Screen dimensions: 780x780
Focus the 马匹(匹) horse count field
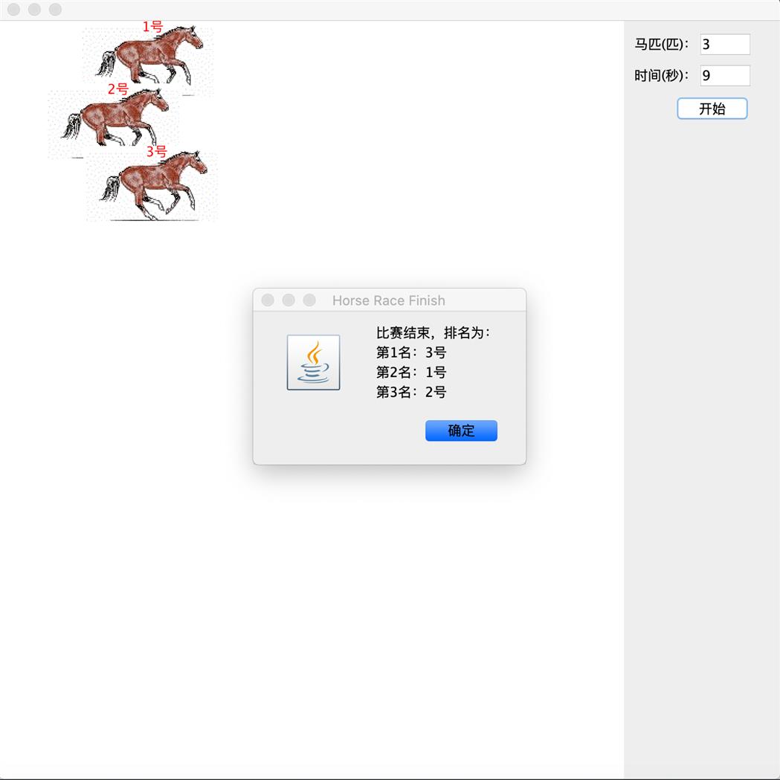(x=725, y=45)
